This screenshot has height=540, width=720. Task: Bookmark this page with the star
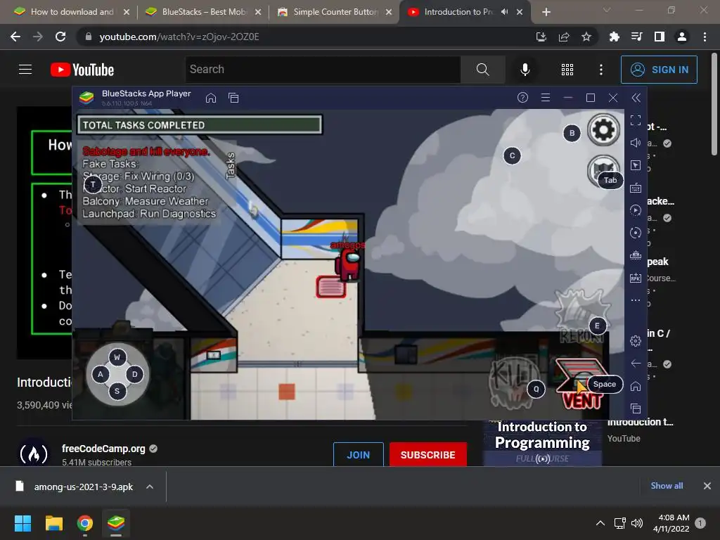tap(586, 37)
